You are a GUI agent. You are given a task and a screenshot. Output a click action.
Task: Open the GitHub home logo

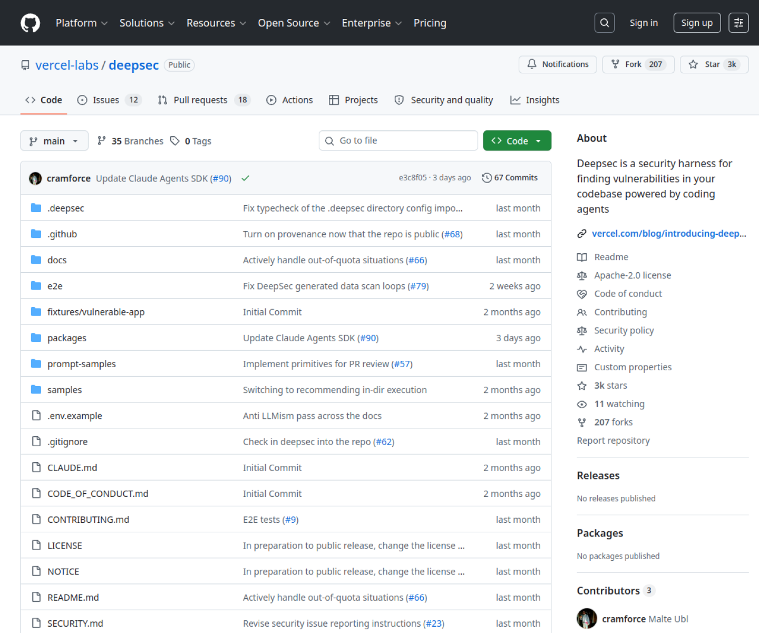pos(30,23)
